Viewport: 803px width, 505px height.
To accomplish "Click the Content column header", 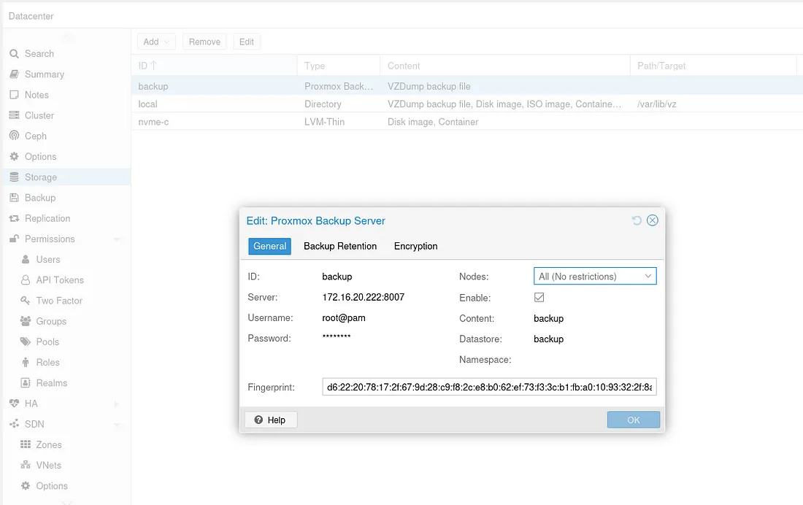I will (x=505, y=66).
